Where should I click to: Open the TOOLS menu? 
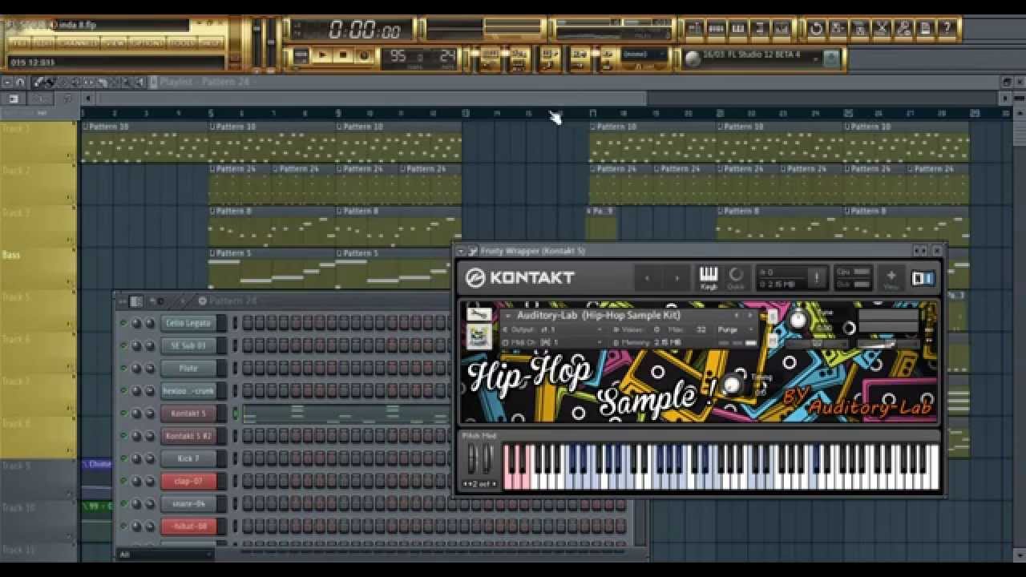[x=182, y=42]
